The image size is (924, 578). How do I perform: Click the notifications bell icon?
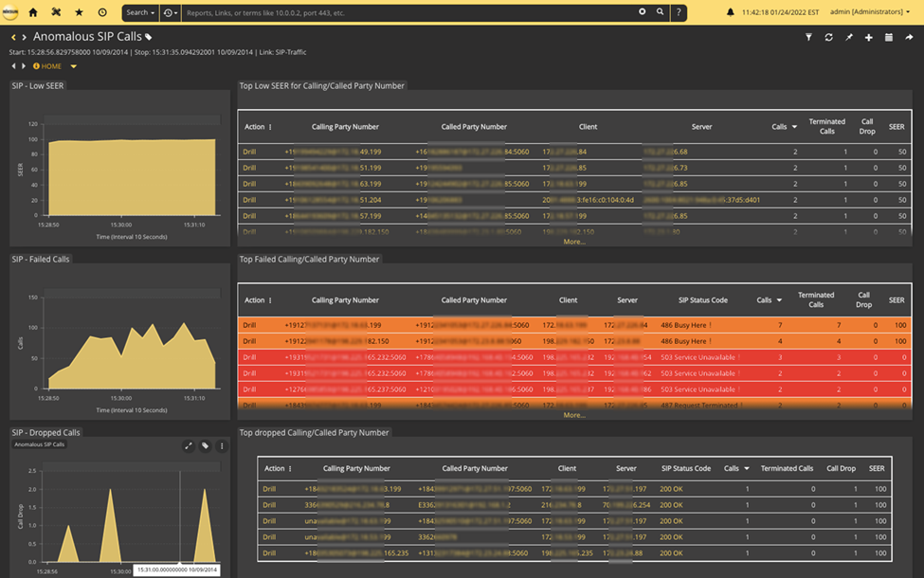point(730,12)
